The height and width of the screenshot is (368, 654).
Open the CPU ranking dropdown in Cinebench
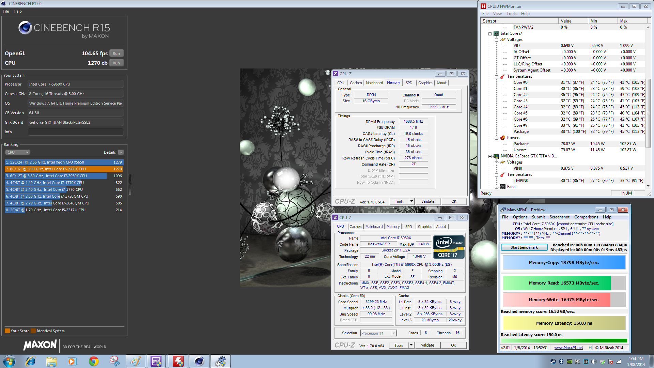point(18,152)
